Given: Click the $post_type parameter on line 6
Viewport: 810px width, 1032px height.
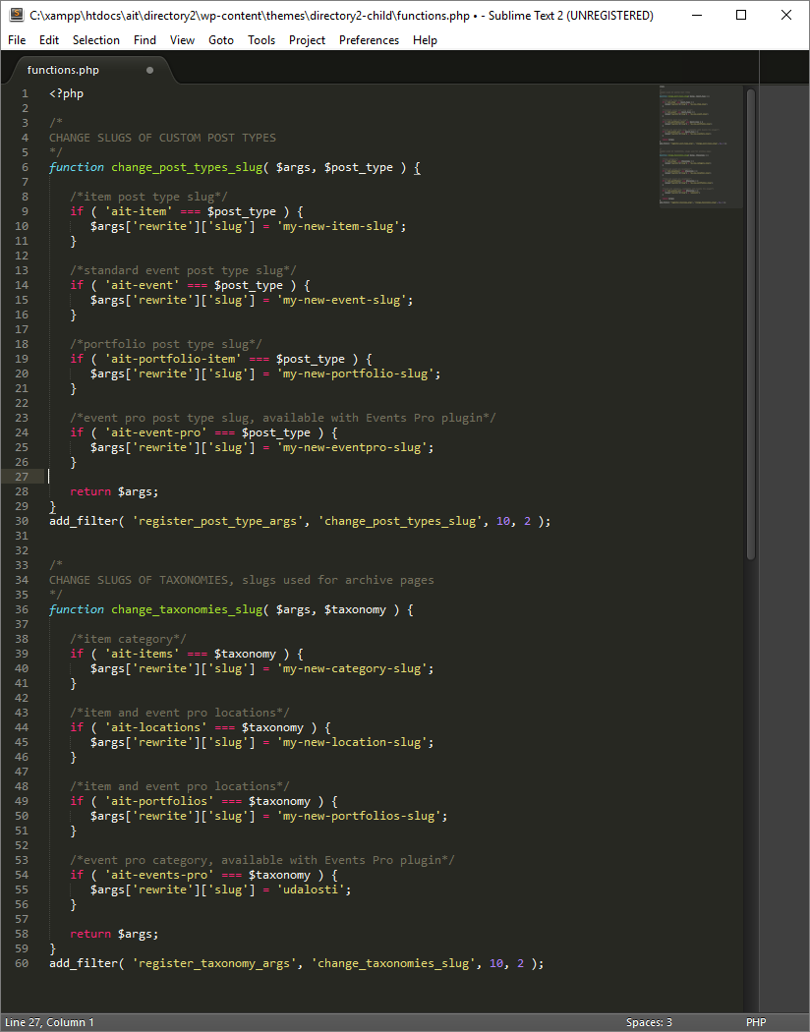Looking at the screenshot, I should (x=359, y=167).
